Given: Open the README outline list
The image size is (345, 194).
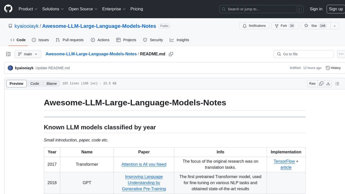Looking at the screenshot, I should click(337, 84).
